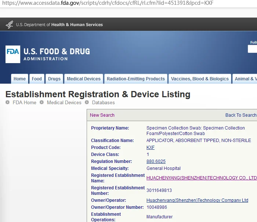Click U.S. Department of Health & Human Services text
This screenshot has height=222, width=257.
point(59,25)
